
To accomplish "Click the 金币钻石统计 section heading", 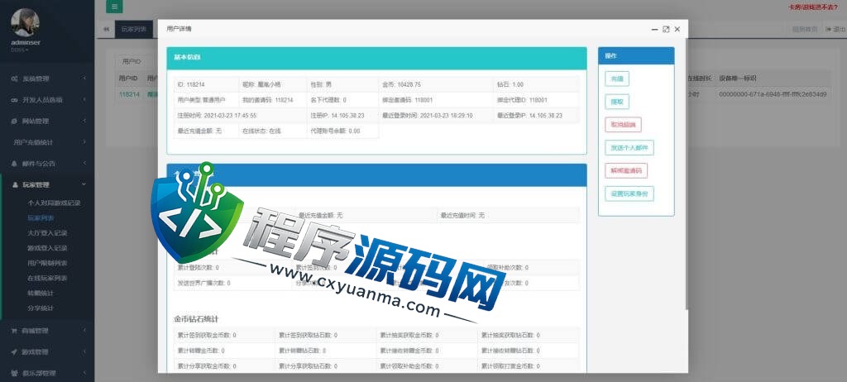I will pyautogui.click(x=196, y=319).
